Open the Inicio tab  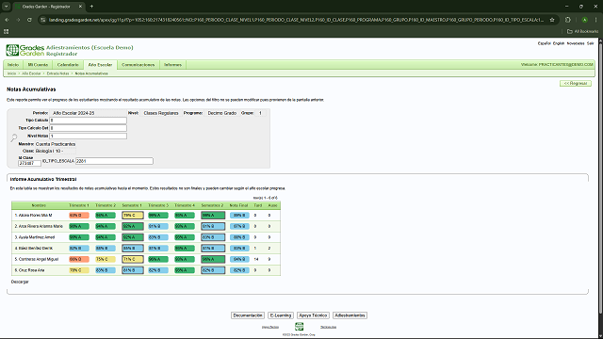tap(13, 65)
